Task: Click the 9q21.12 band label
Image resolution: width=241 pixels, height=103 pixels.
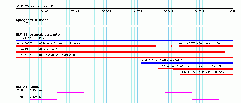Action: (22, 23)
